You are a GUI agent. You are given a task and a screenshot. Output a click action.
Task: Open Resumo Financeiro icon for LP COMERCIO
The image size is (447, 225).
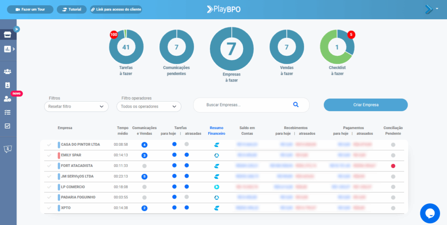[217, 187]
